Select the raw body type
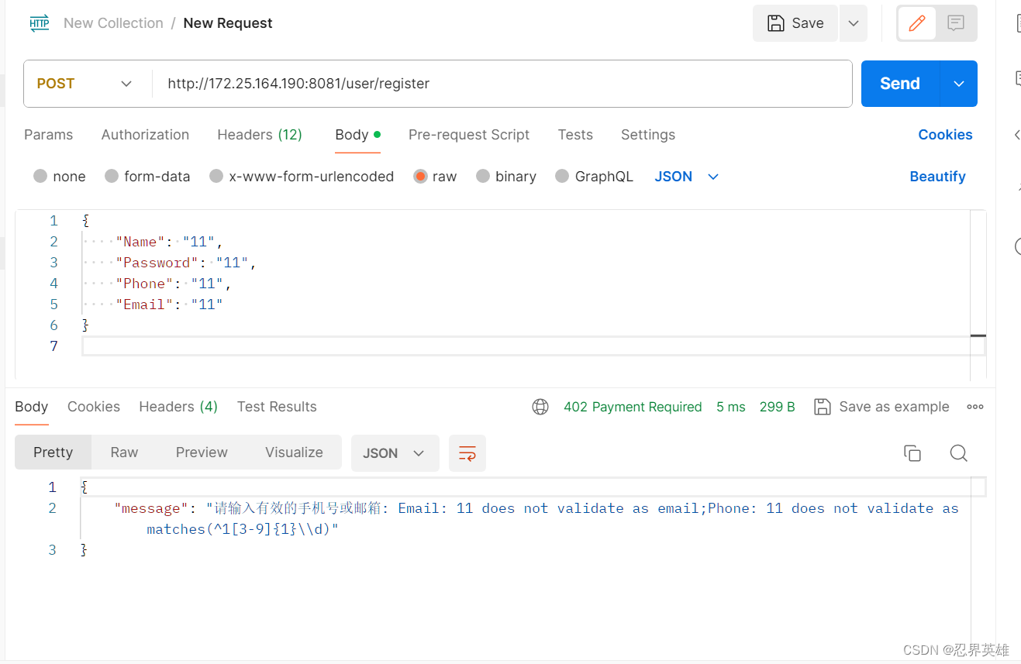Image resolution: width=1021 pixels, height=664 pixels. tap(436, 177)
